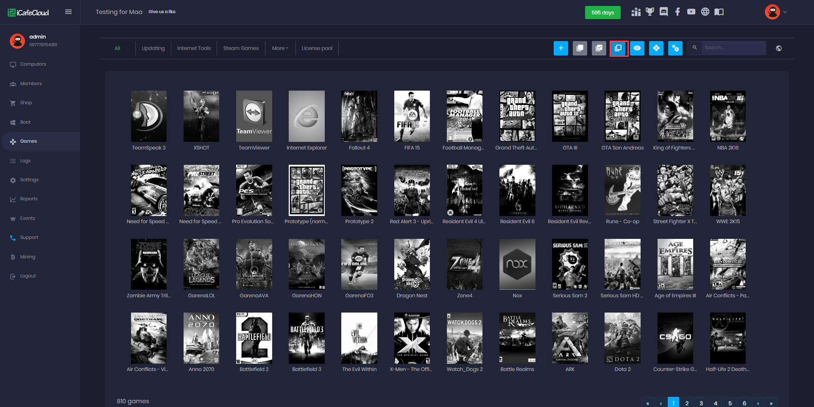Screen dimensions: 814x407
Task: Click the Give us a like link
Action: click(162, 12)
